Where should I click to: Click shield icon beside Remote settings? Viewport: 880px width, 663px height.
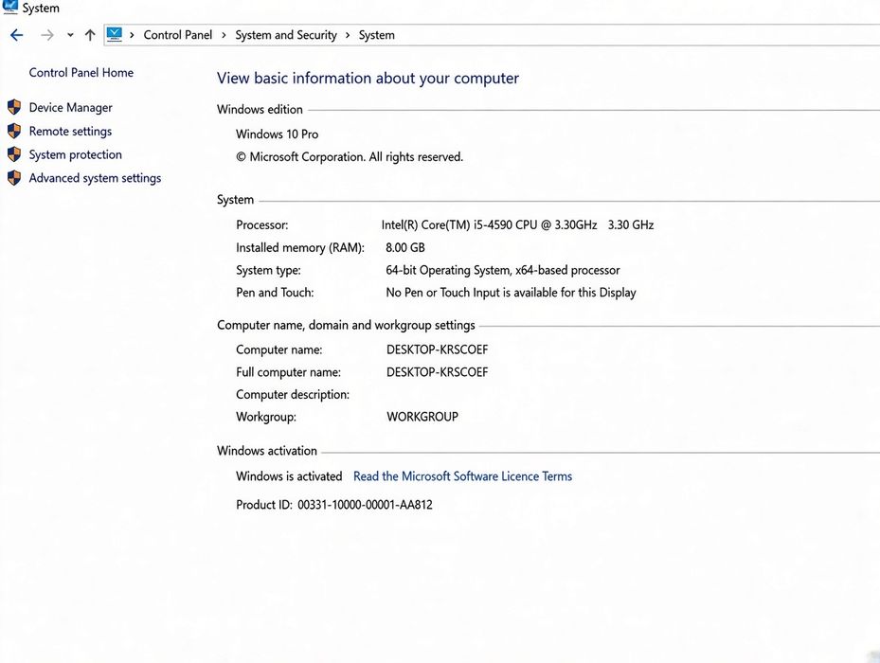click(14, 131)
